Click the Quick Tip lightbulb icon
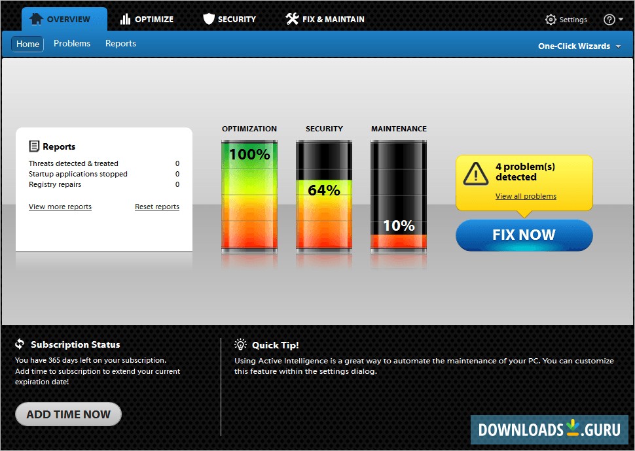The width and height of the screenshot is (635, 451). click(x=240, y=344)
